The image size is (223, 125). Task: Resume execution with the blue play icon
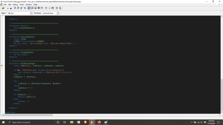click(x=8, y=8)
